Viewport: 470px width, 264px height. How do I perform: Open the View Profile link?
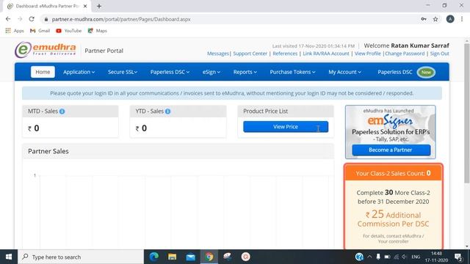point(367,54)
